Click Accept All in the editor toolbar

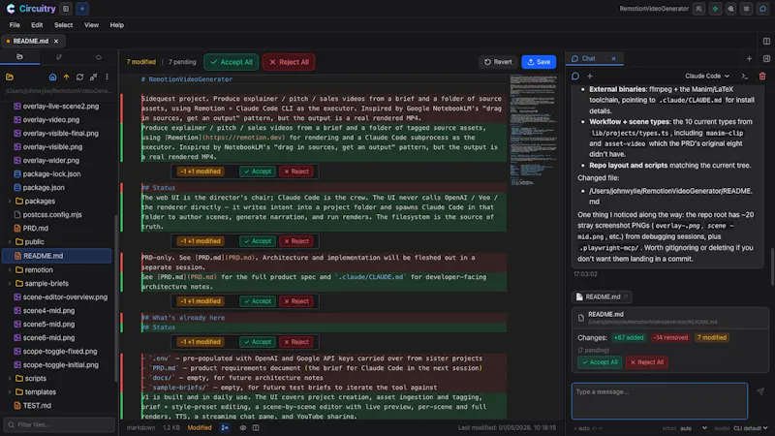pos(232,62)
